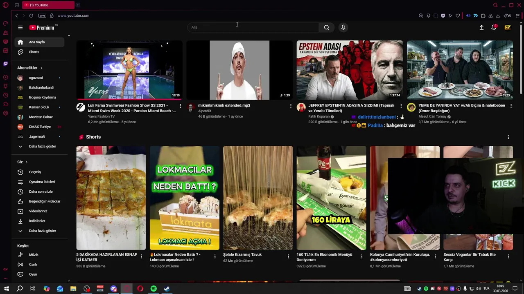Open Şelale Kızarmış Tavuk short thumbnail
524x294 pixels.
(258, 198)
